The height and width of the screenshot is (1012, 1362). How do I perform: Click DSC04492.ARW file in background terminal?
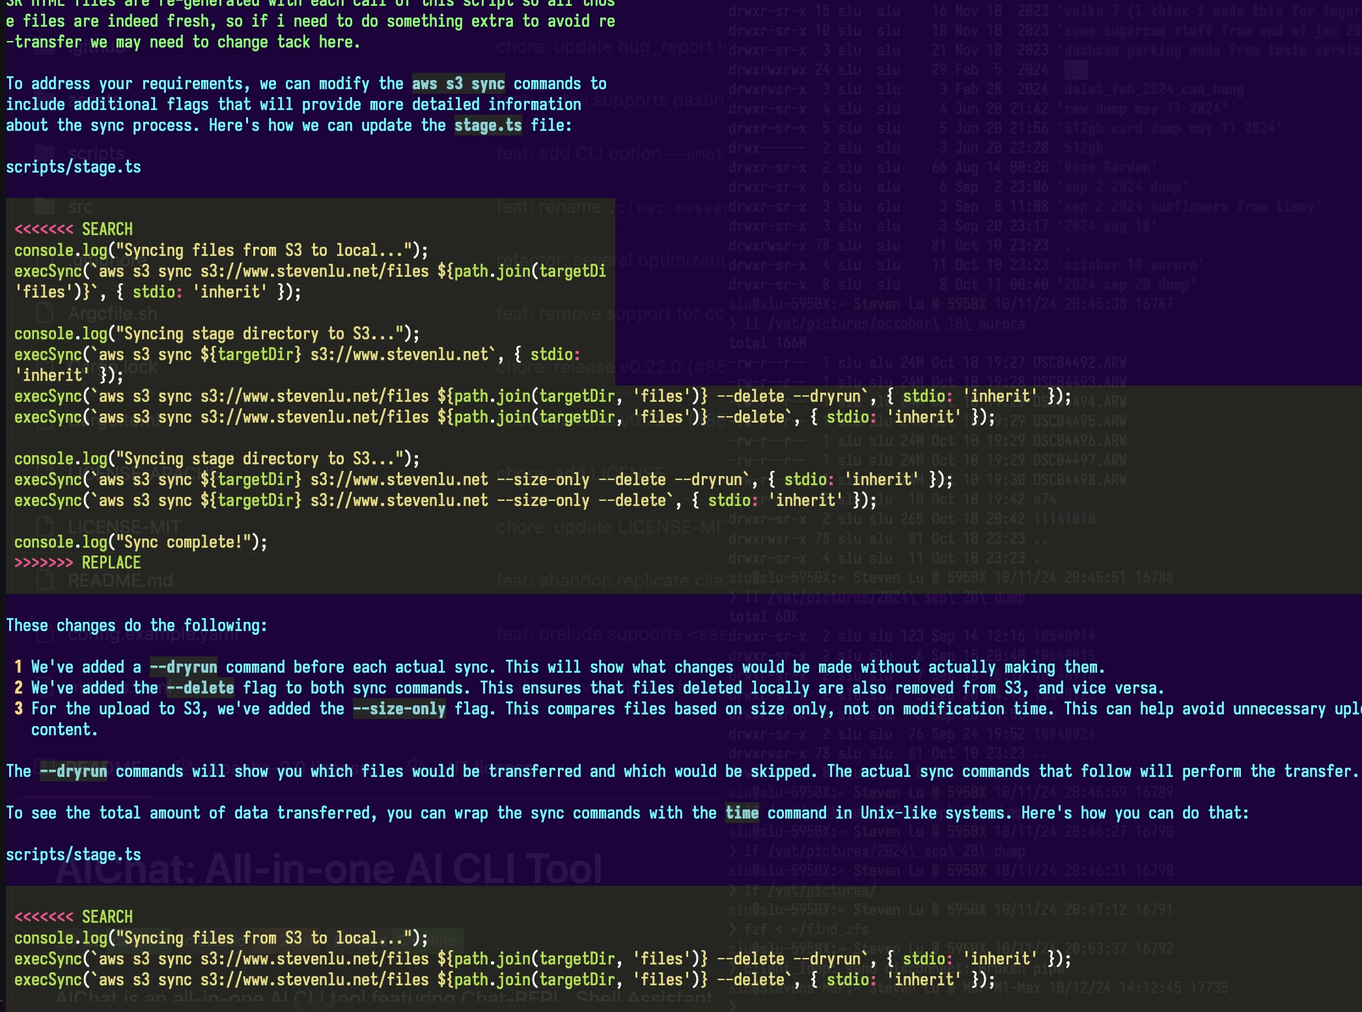click(1080, 363)
